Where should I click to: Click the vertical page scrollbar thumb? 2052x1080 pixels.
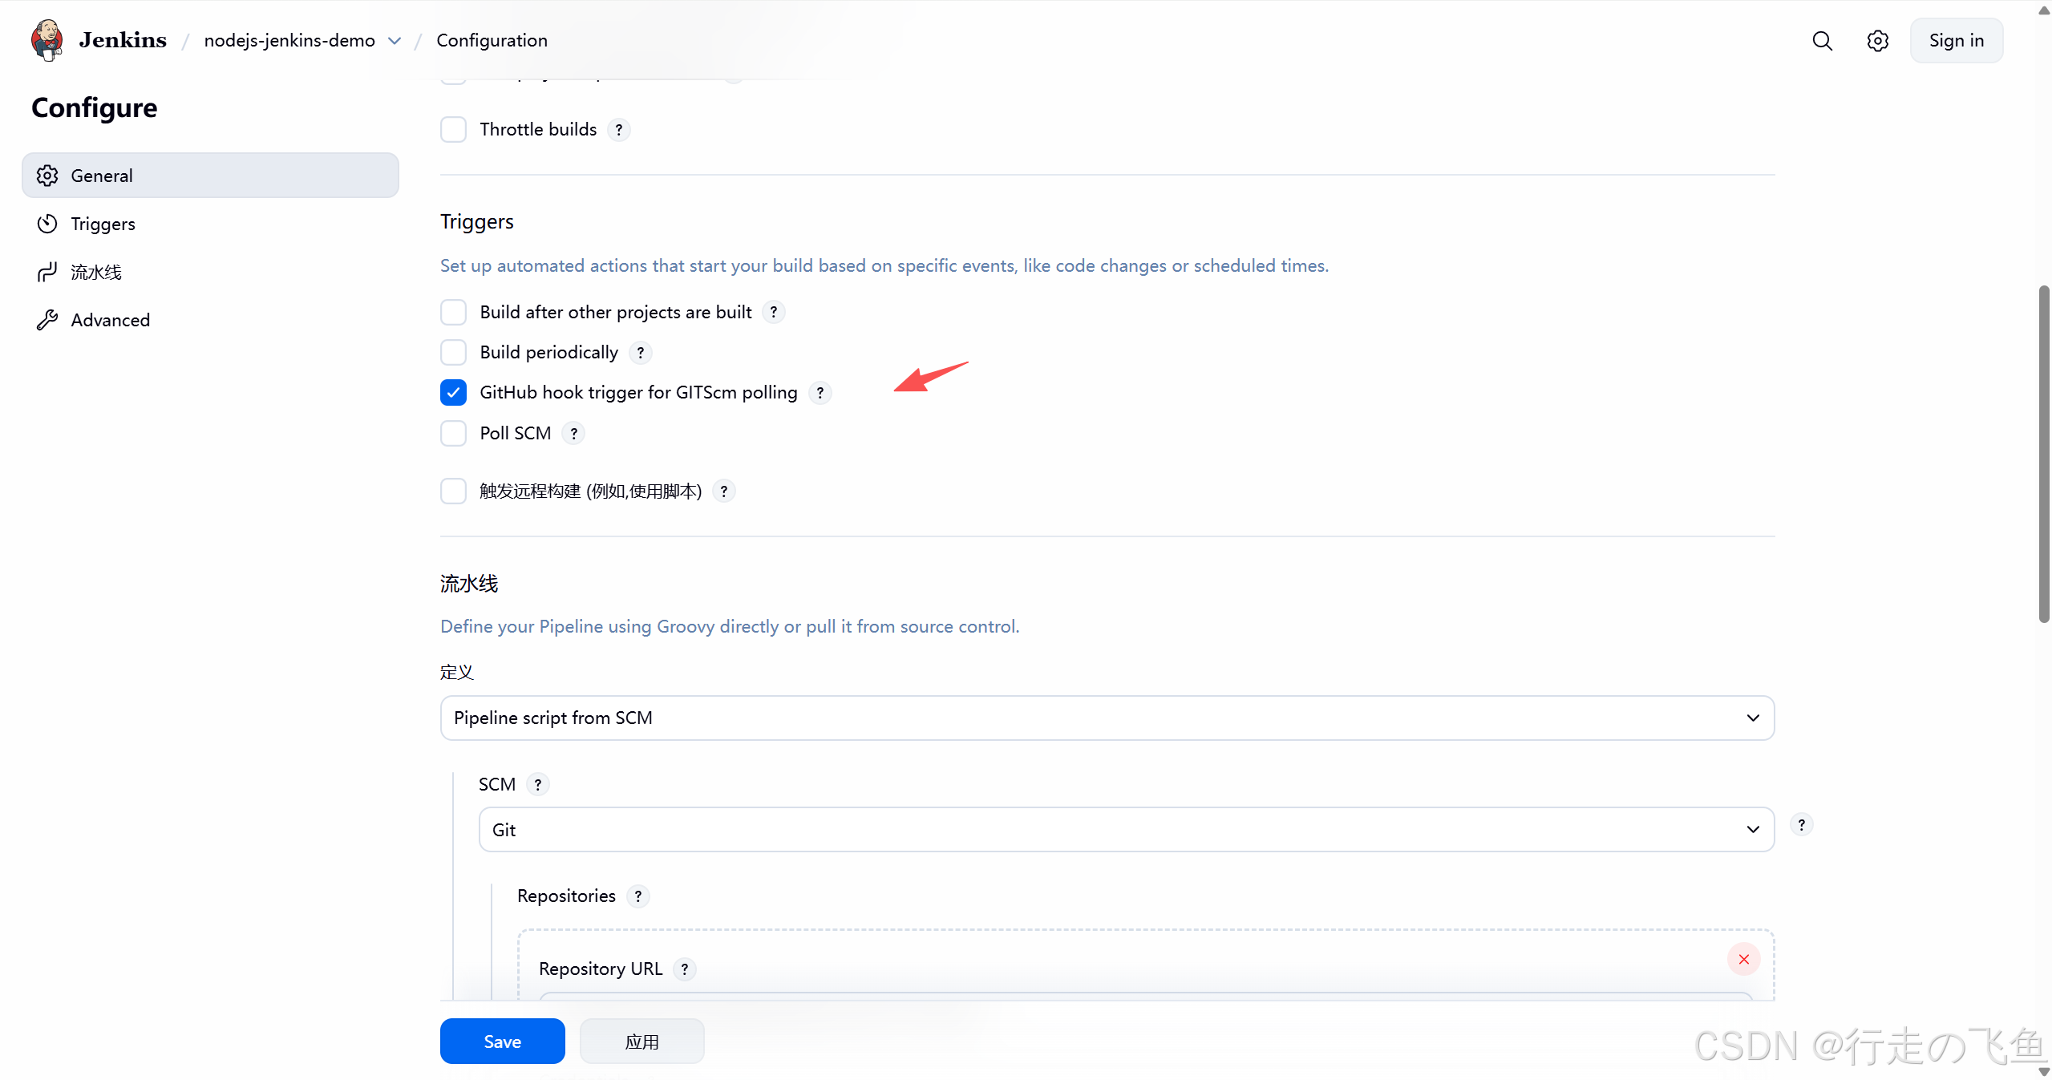tap(2044, 454)
